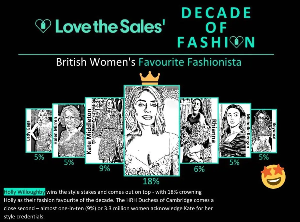Viewport: 300px width, 222px height.
Task: Select the Lady Gaga portrait card
Action: [x=39, y=130]
